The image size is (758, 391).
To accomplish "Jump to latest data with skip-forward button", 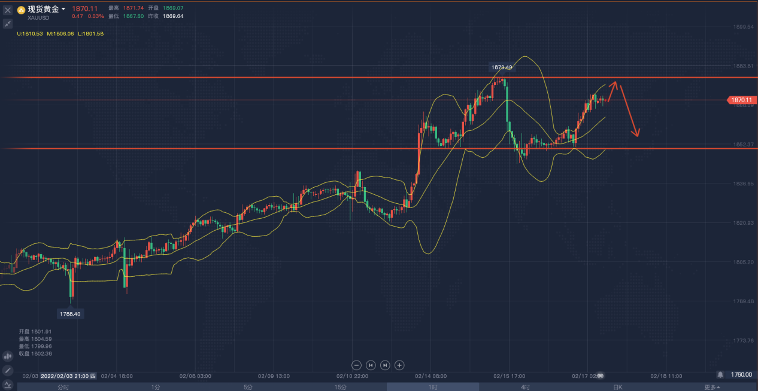I will 385,365.
